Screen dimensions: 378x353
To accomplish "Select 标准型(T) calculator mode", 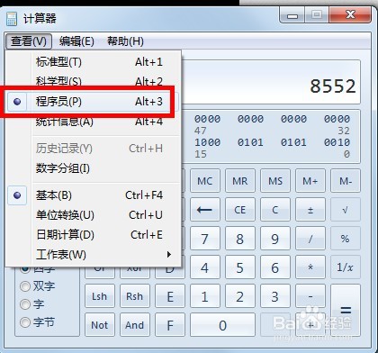I will 94,62.
